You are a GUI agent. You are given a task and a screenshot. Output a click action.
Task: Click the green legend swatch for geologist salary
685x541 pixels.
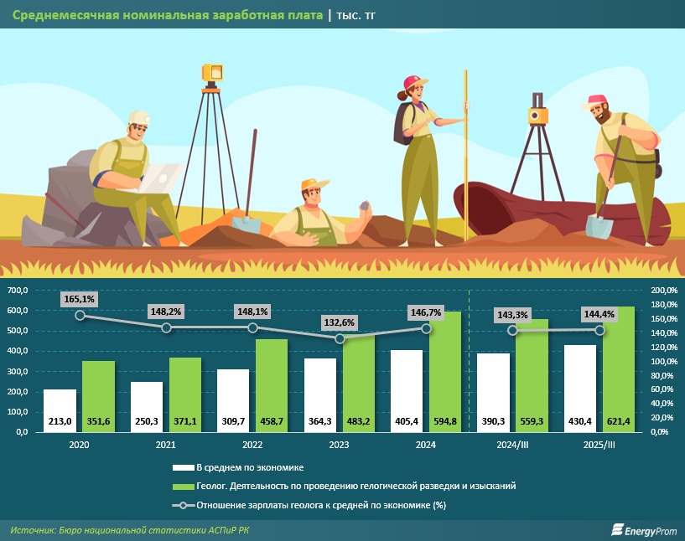click(182, 486)
